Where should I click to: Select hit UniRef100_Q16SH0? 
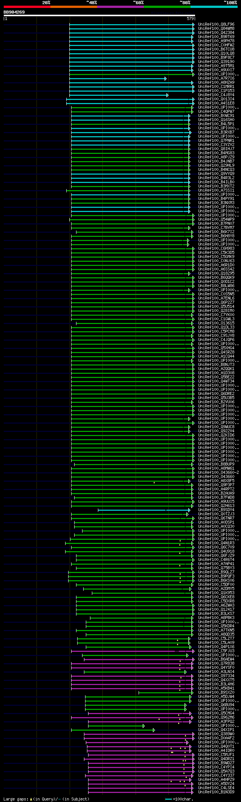(216, 120)
